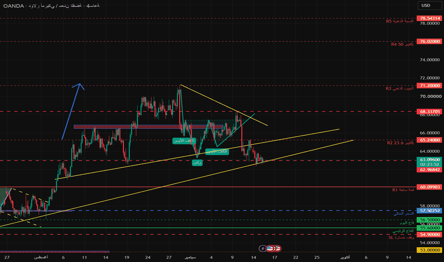Click 72.00000 on the price axis
The width and height of the screenshot is (444, 262).
pos(430,78)
